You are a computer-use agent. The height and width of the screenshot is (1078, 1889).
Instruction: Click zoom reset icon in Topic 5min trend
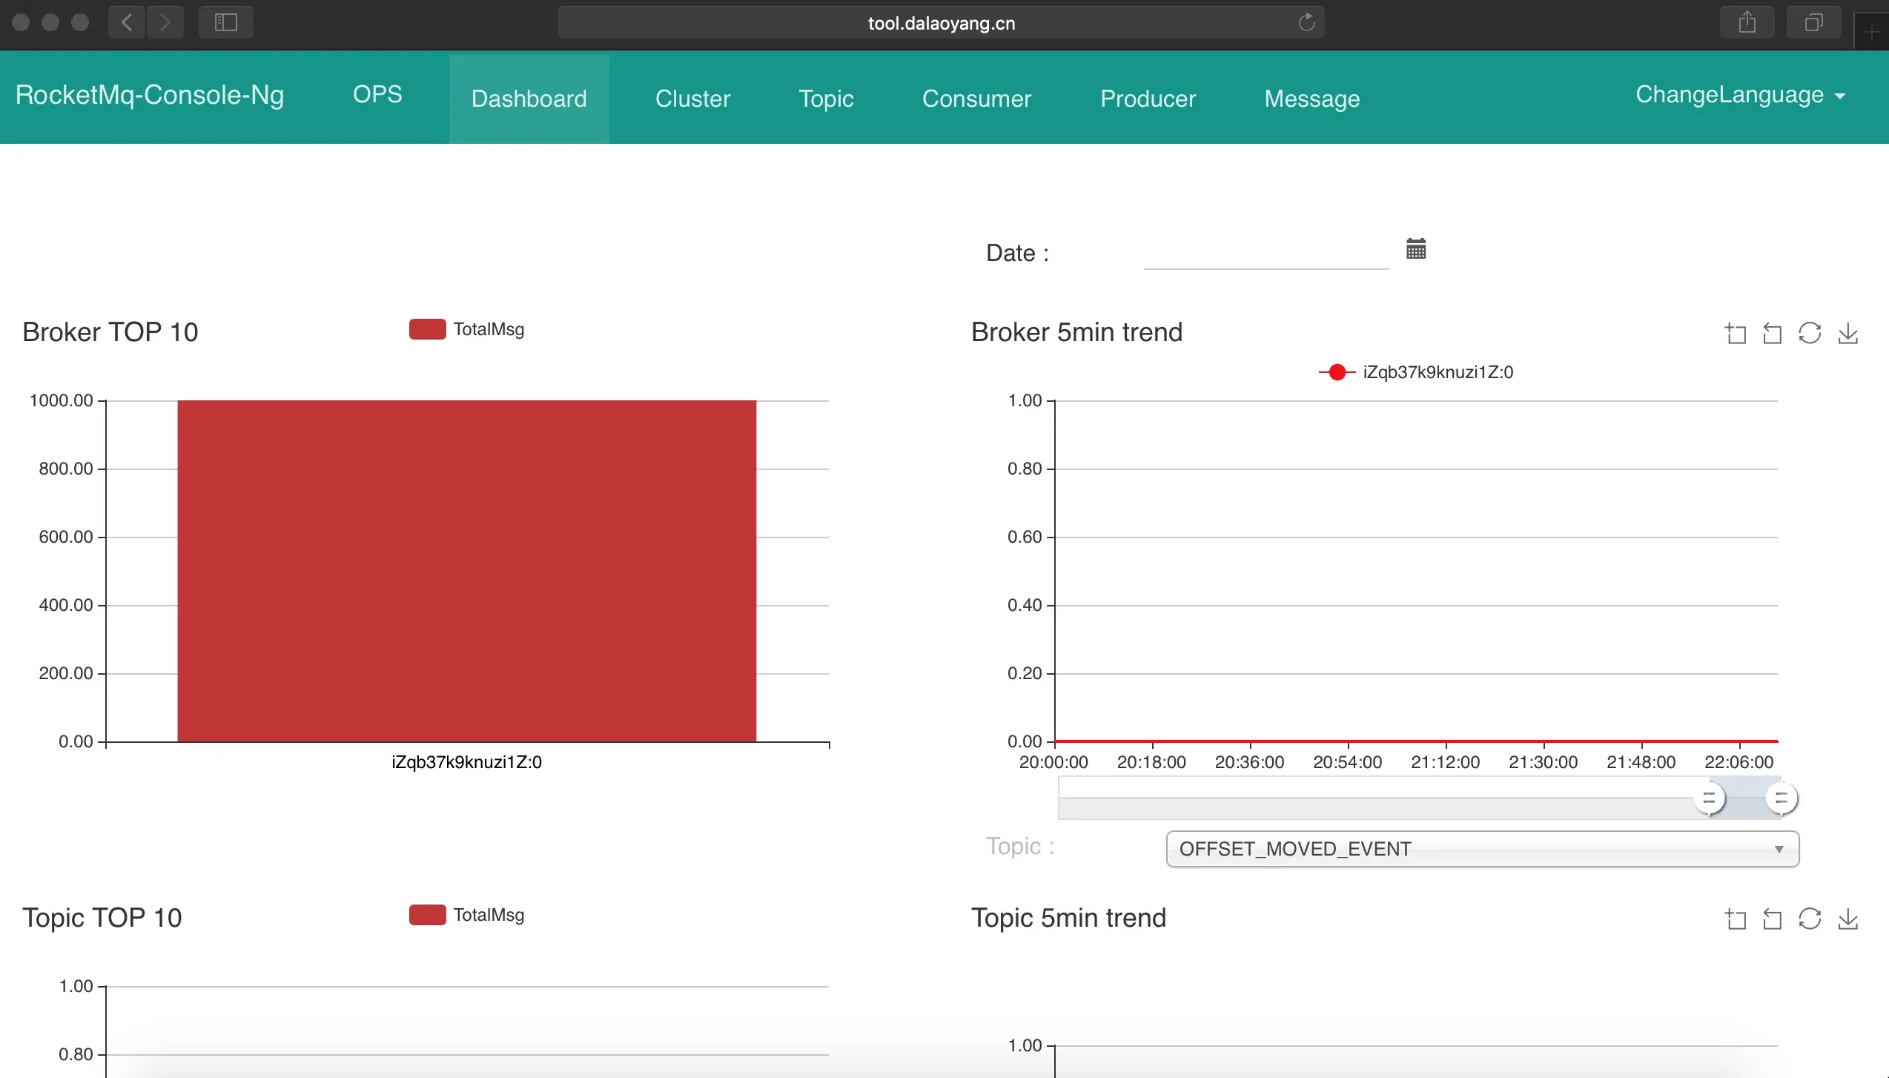1772,919
